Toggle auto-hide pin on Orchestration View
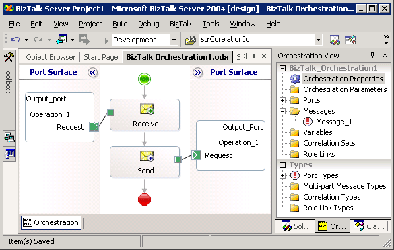394x250 pixels. 373,55
